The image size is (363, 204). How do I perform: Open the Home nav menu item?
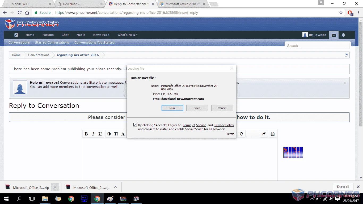coord(30,35)
